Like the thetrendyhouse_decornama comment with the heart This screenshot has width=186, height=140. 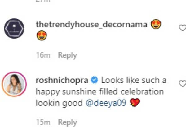183,28
